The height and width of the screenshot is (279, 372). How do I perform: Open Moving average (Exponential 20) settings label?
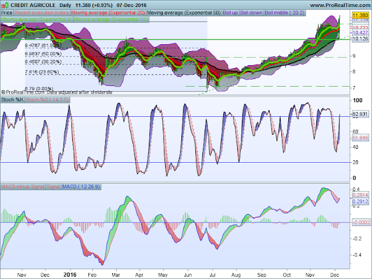(108, 13)
